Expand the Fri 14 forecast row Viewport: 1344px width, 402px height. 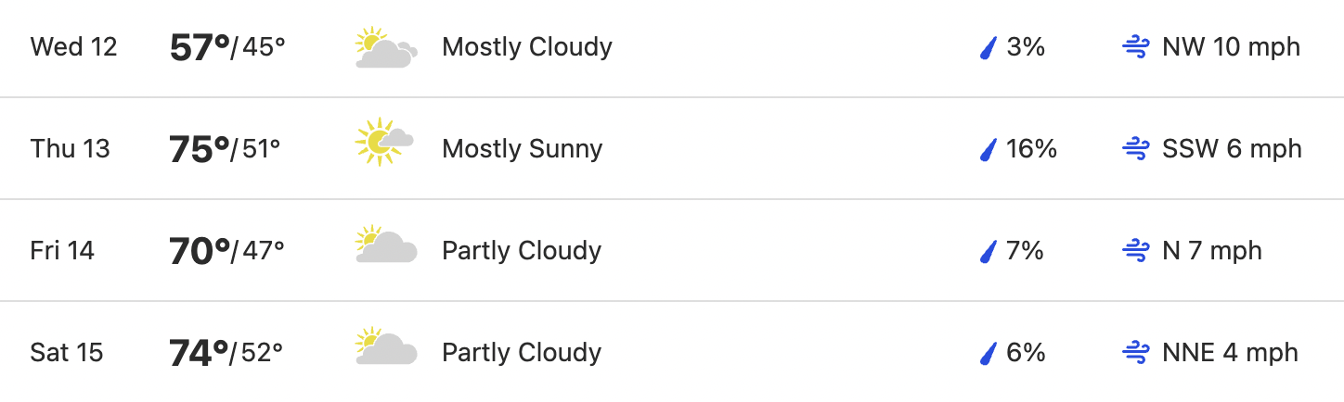(672, 250)
